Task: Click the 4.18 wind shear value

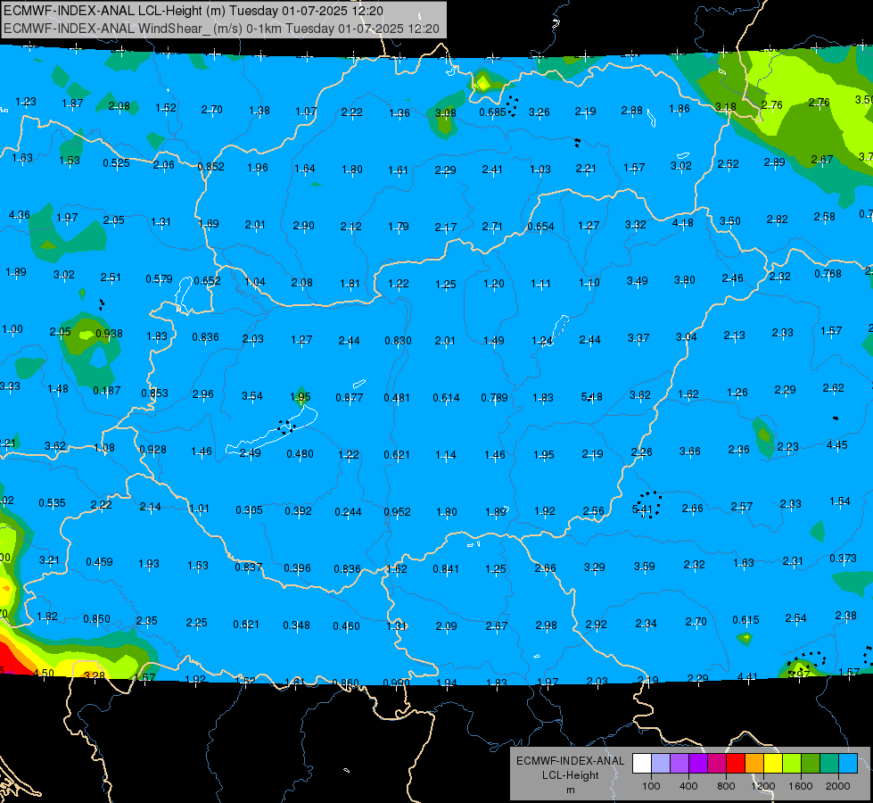Action: (x=682, y=223)
